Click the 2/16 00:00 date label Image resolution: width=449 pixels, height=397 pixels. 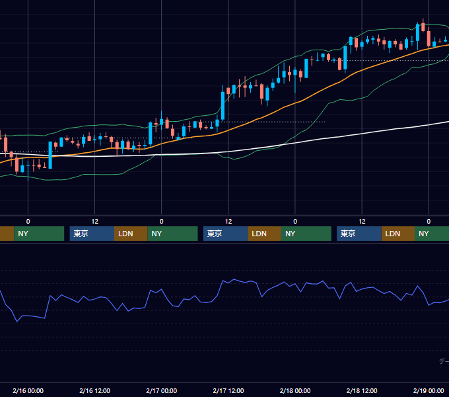pos(28,390)
